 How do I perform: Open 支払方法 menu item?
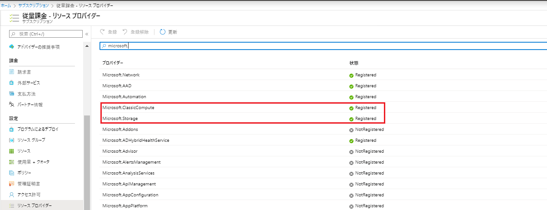[x=26, y=94]
